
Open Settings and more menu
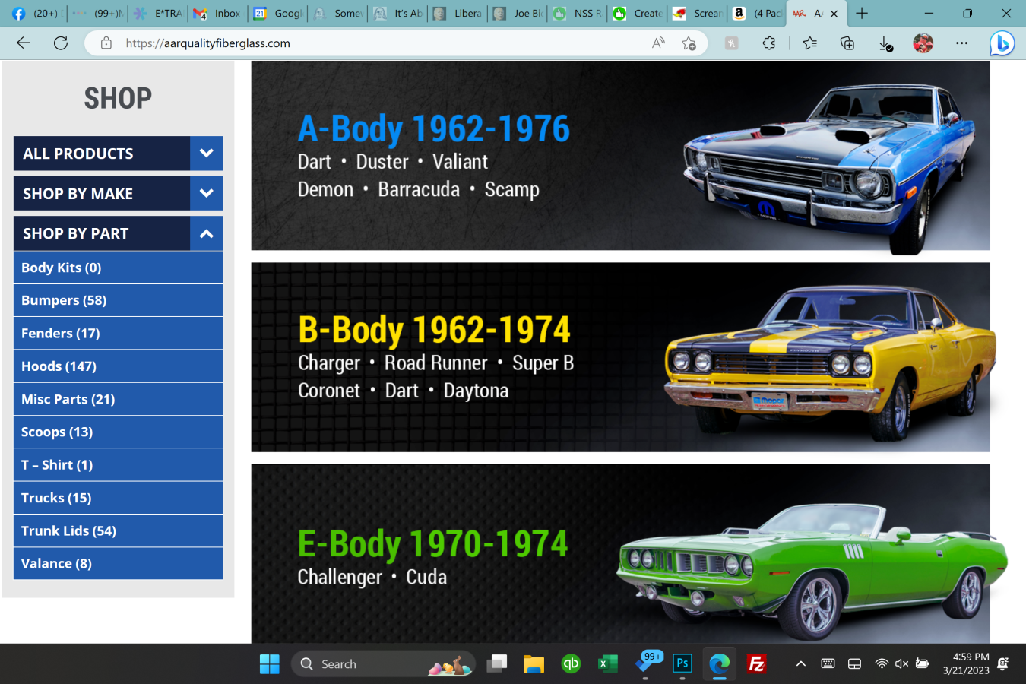(x=961, y=43)
